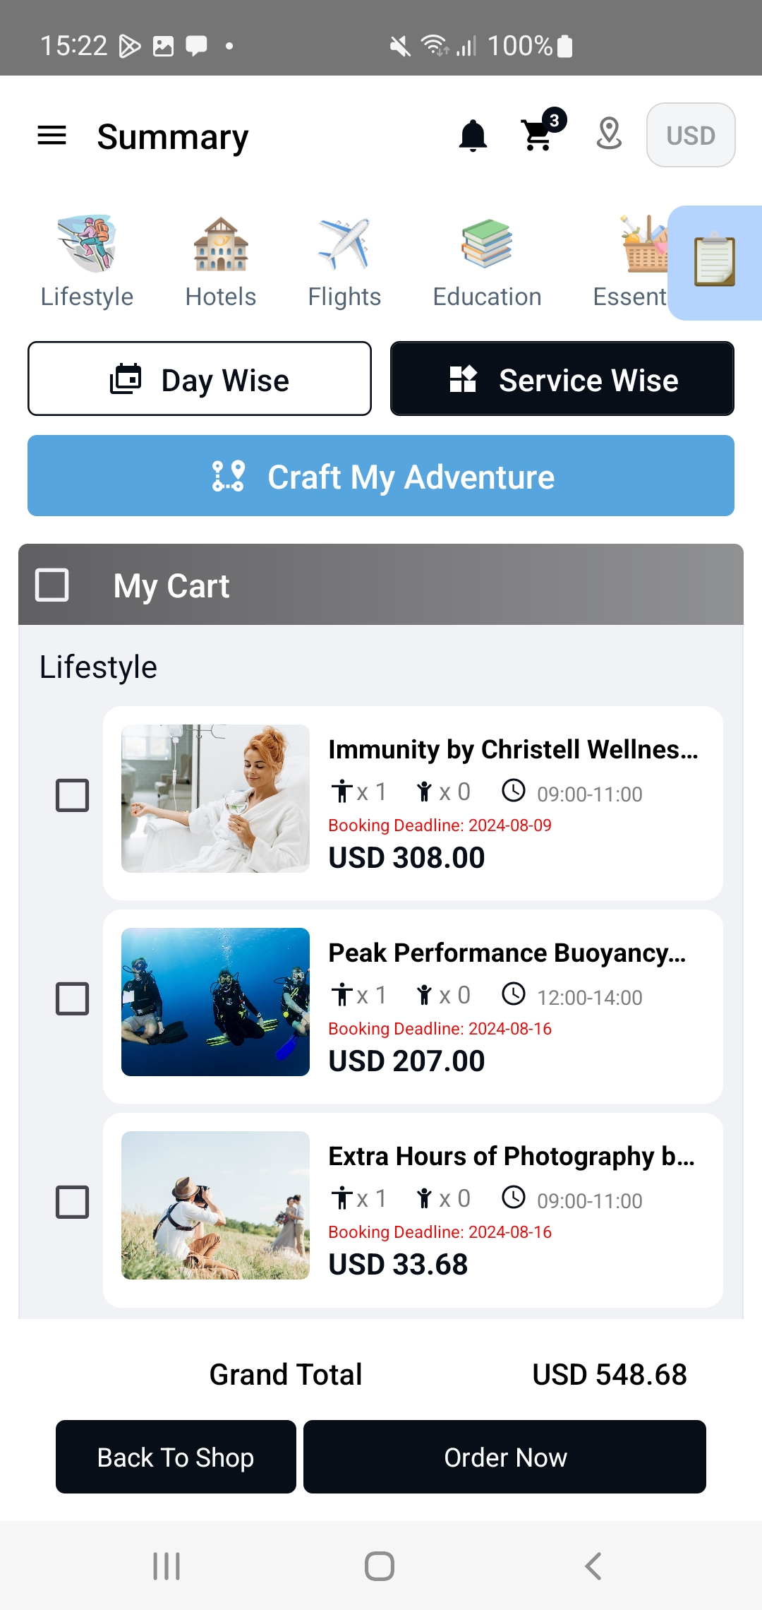Tap the location pin icon
Screen dimensions: 762x1610
tap(609, 134)
